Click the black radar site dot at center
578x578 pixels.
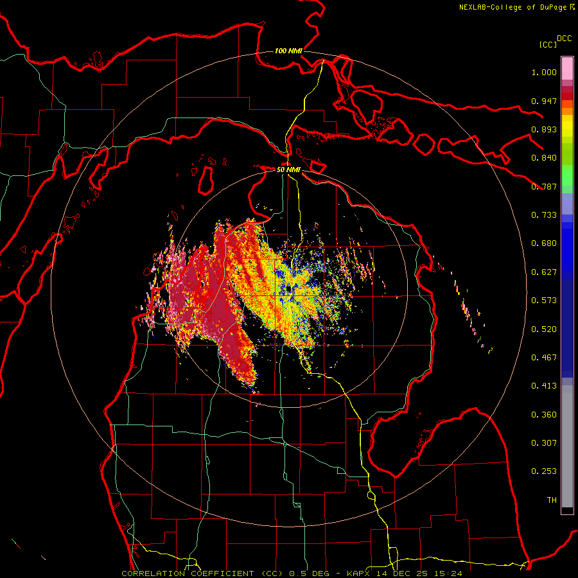(x=288, y=288)
